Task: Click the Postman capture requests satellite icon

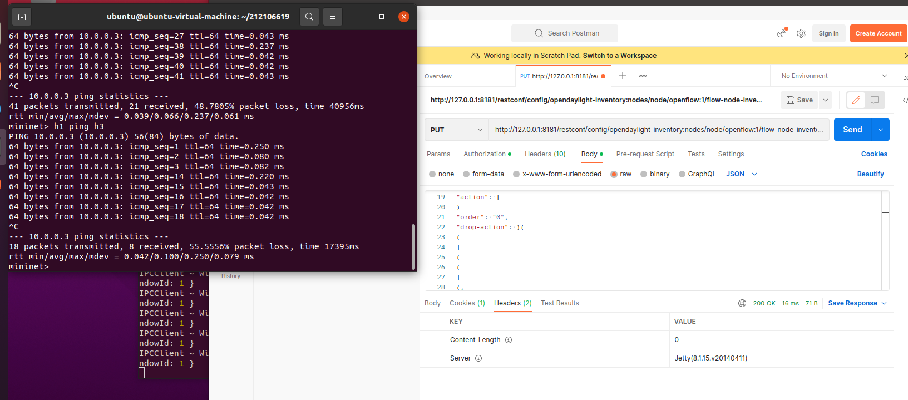Action: point(782,33)
